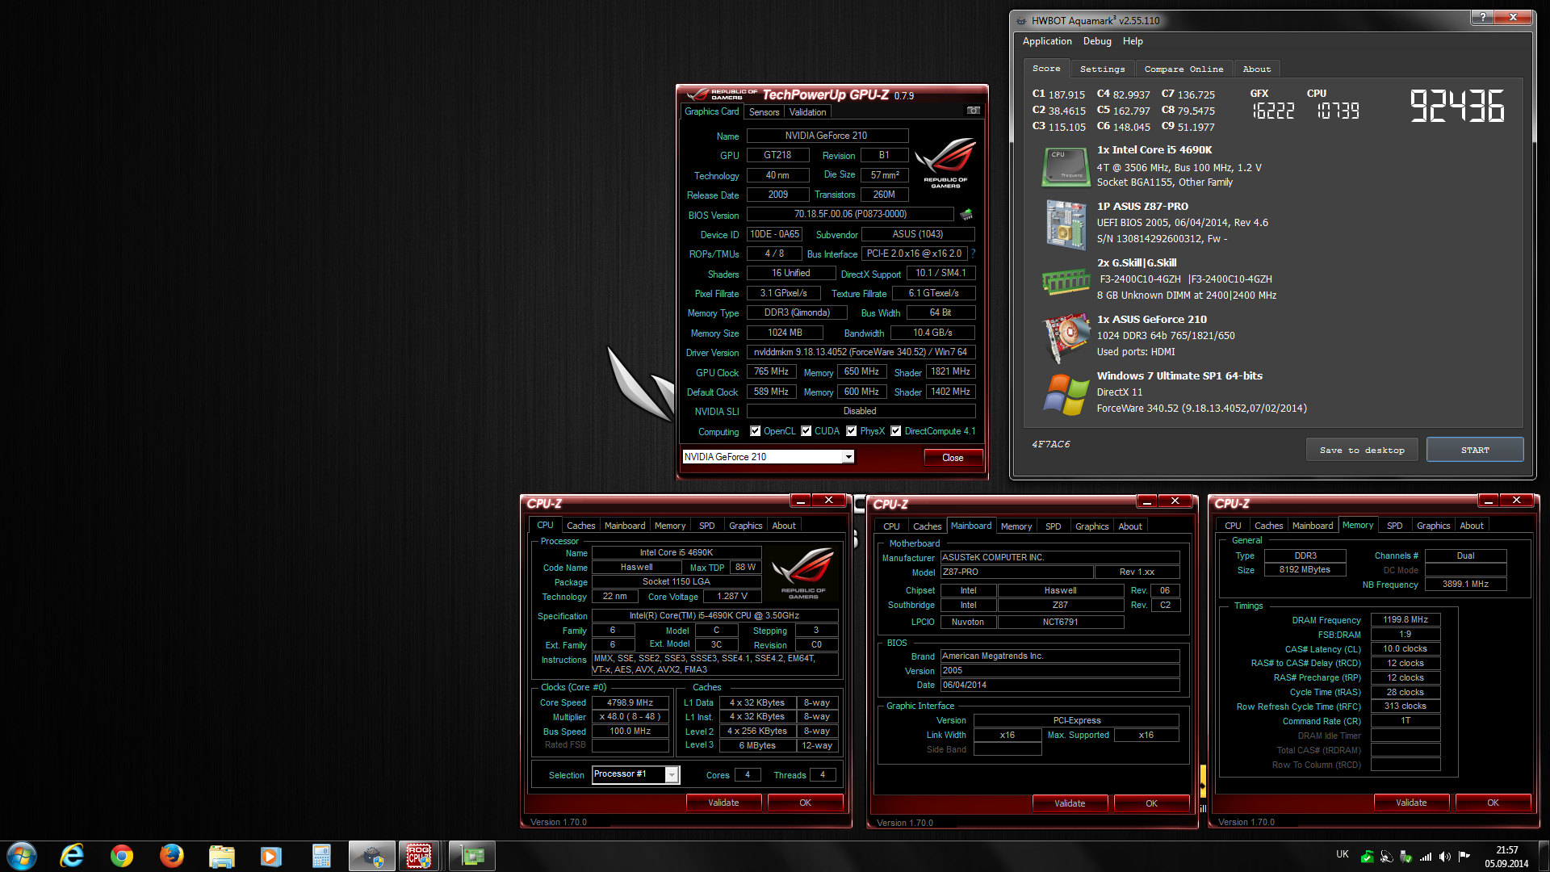This screenshot has height=872, width=1550.
Task: Click Validate in CPU-Z memory window
Action: click(1411, 803)
